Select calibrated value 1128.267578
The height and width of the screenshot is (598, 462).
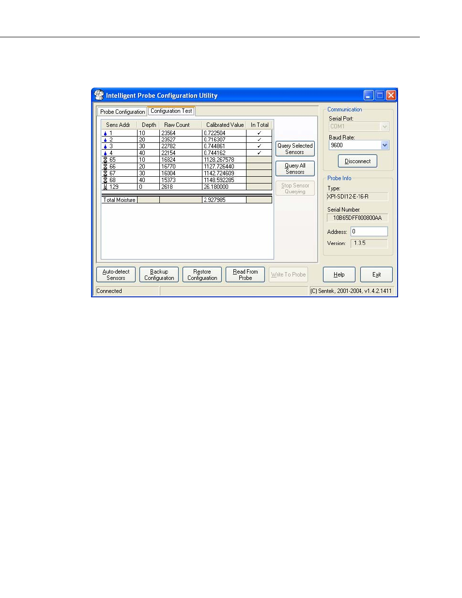coord(224,160)
